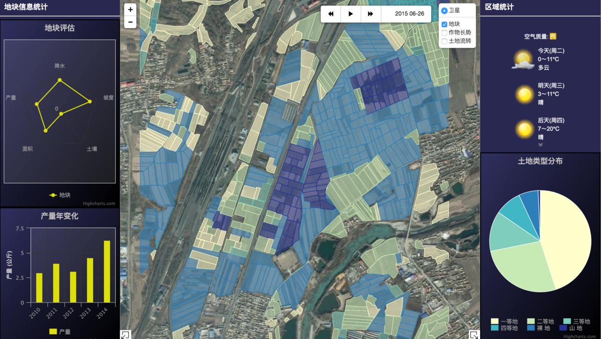This screenshot has width=601, height=339.
Task: Fast-forward the map timeline
Action: [x=371, y=14]
